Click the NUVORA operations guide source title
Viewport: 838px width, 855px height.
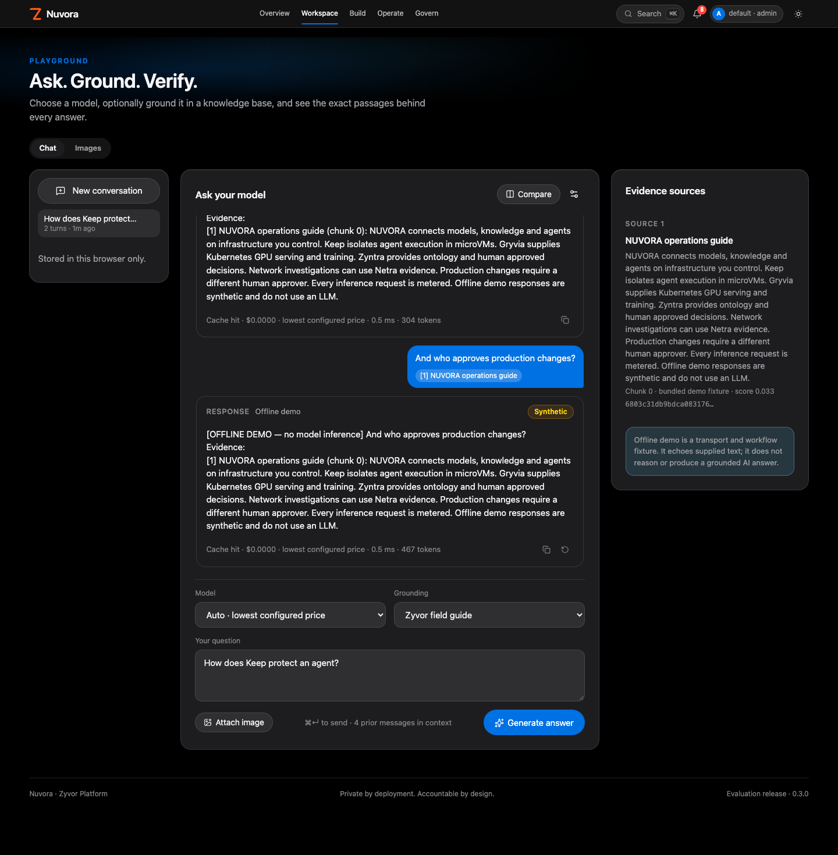coord(679,241)
